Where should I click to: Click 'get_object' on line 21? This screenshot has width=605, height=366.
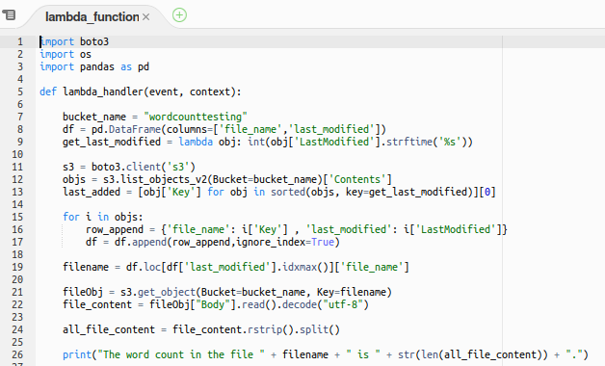(167, 293)
